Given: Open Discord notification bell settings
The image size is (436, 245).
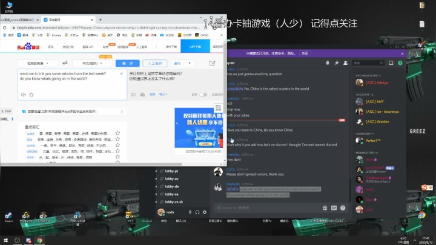Looking at the screenshot, I should (x=328, y=63).
